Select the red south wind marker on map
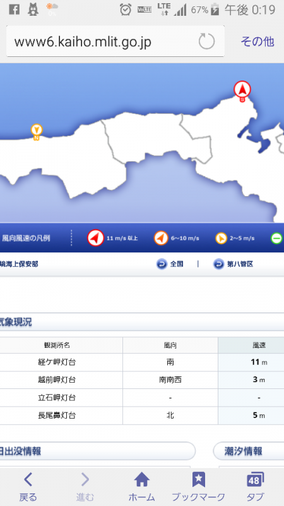This screenshot has height=506, width=284. click(x=242, y=90)
